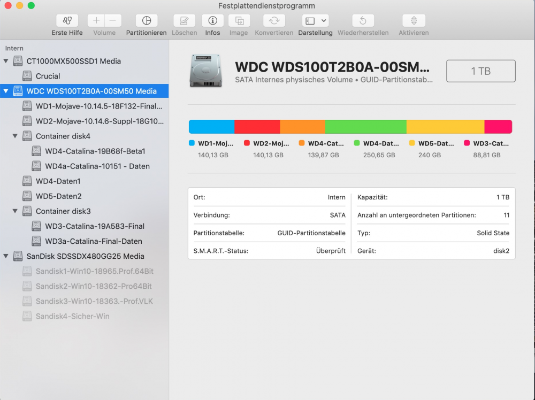Select volume WD4-Catalina-19B68f-Beta1

(x=85, y=151)
